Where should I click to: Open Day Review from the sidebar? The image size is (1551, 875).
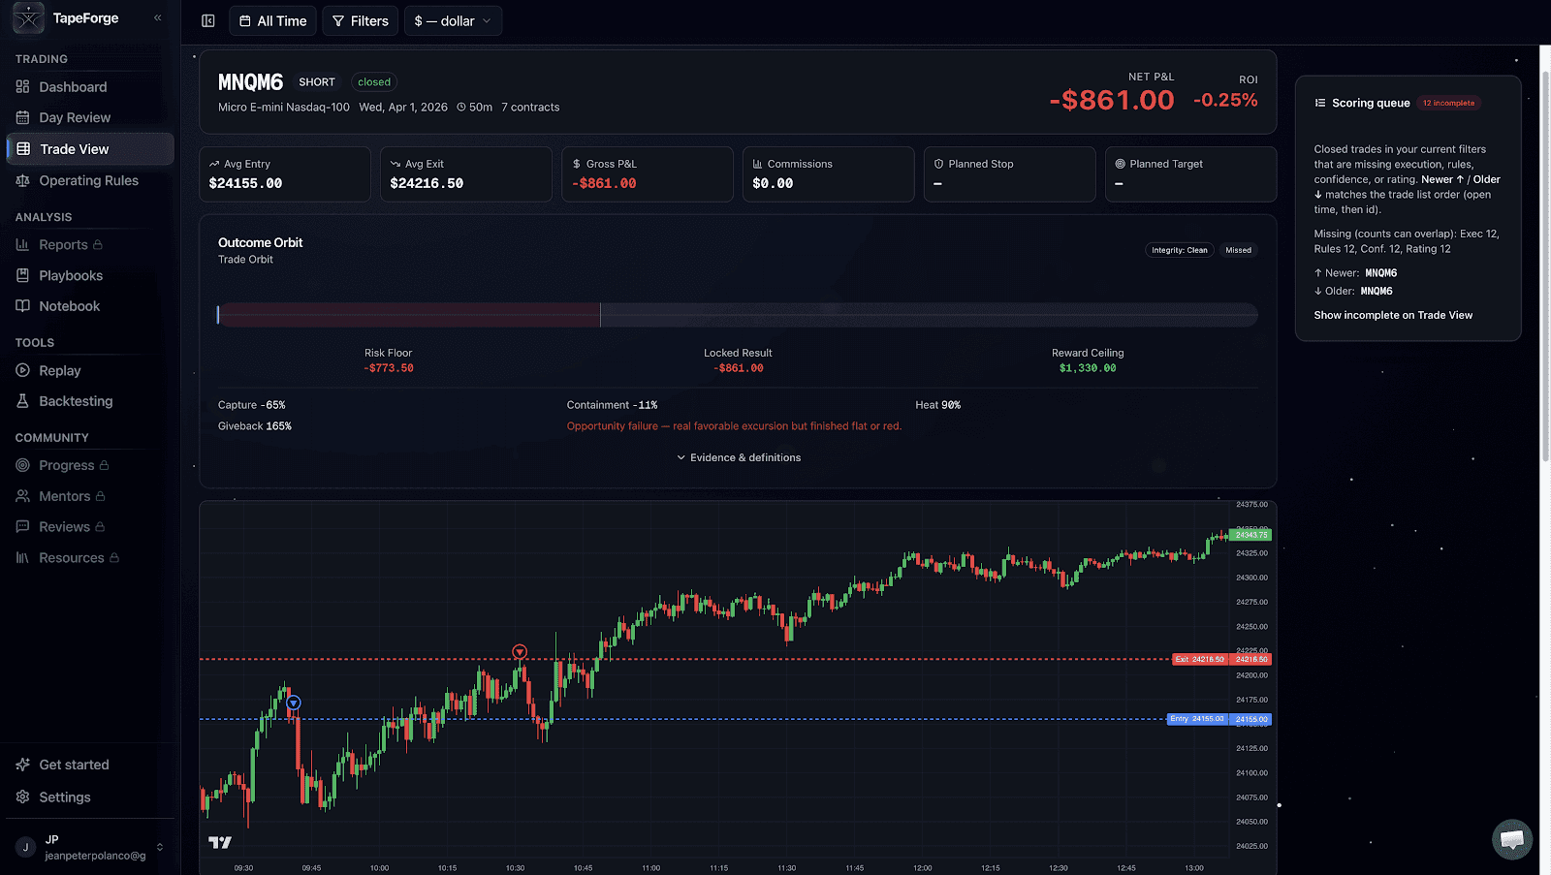pos(89,118)
